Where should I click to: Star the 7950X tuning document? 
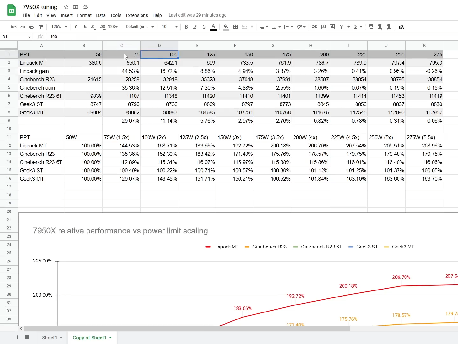(66, 7)
